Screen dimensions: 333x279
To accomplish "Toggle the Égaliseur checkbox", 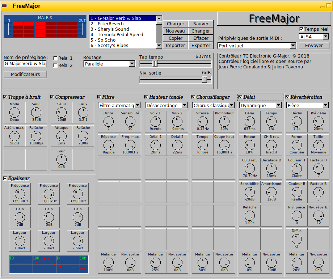I will (5, 178).
